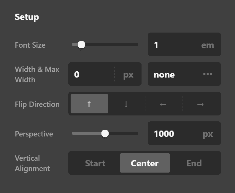Viewport: 235px width, 193px height.
Task: Open the max width unit ellipsis menu
Action: [207, 74]
